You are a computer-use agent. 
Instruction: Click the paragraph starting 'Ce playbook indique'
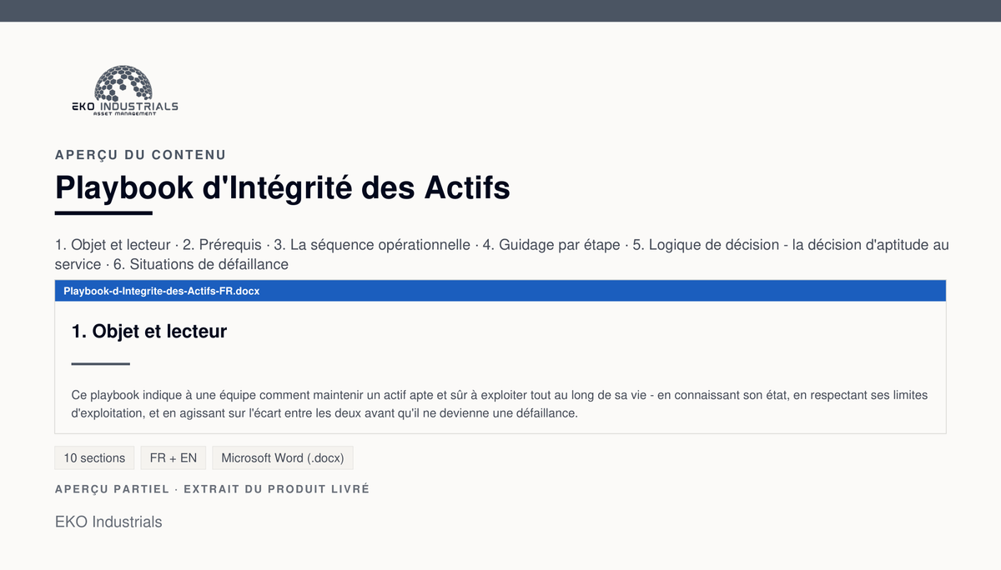(x=500, y=404)
